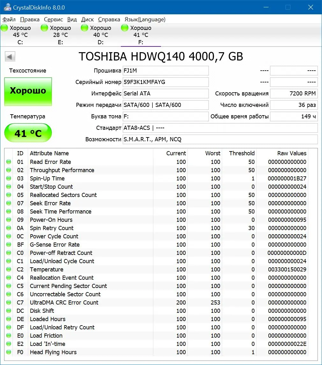The width and height of the screenshot is (322, 365).
Task: Click the Режим передачи field SATA/600
Action: pos(165,105)
